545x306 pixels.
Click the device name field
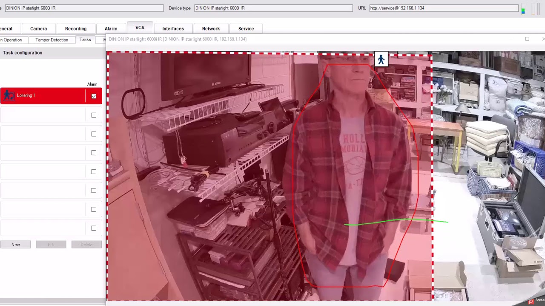(84, 8)
